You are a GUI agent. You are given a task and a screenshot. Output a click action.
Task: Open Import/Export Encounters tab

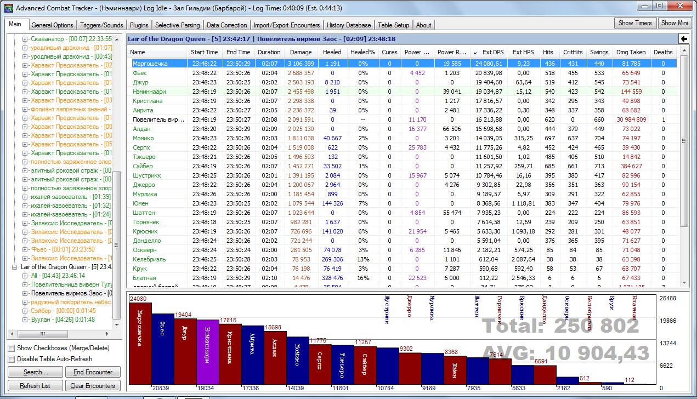pyautogui.click(x=287, y=25)
